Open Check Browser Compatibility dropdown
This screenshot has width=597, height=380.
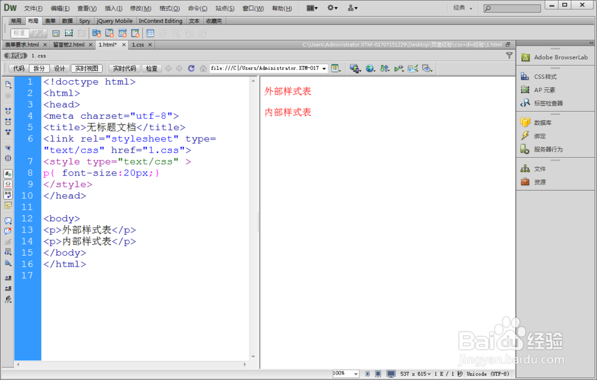click(413, 68)
